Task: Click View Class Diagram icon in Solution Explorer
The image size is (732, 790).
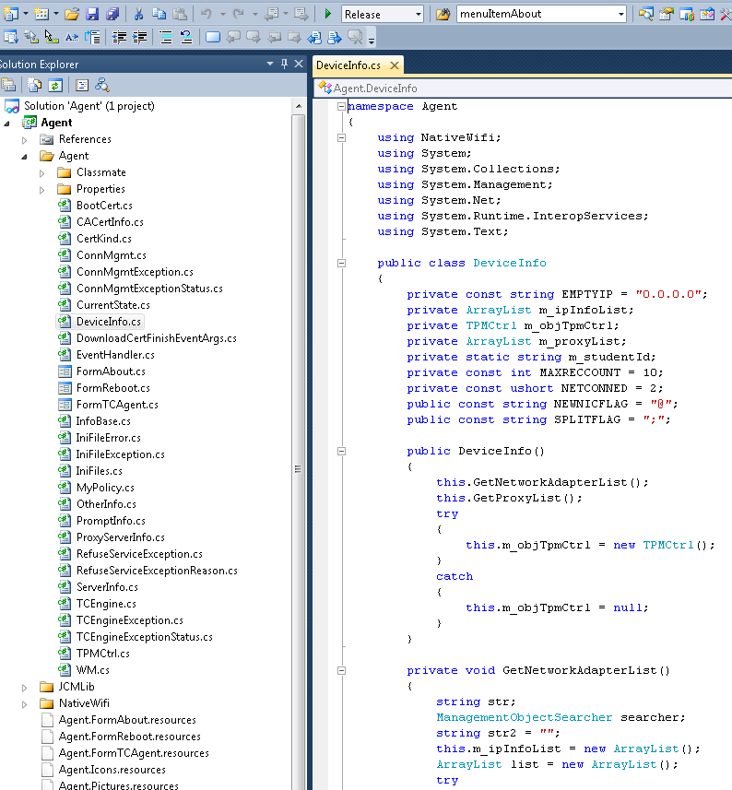Action: [101, 85]
